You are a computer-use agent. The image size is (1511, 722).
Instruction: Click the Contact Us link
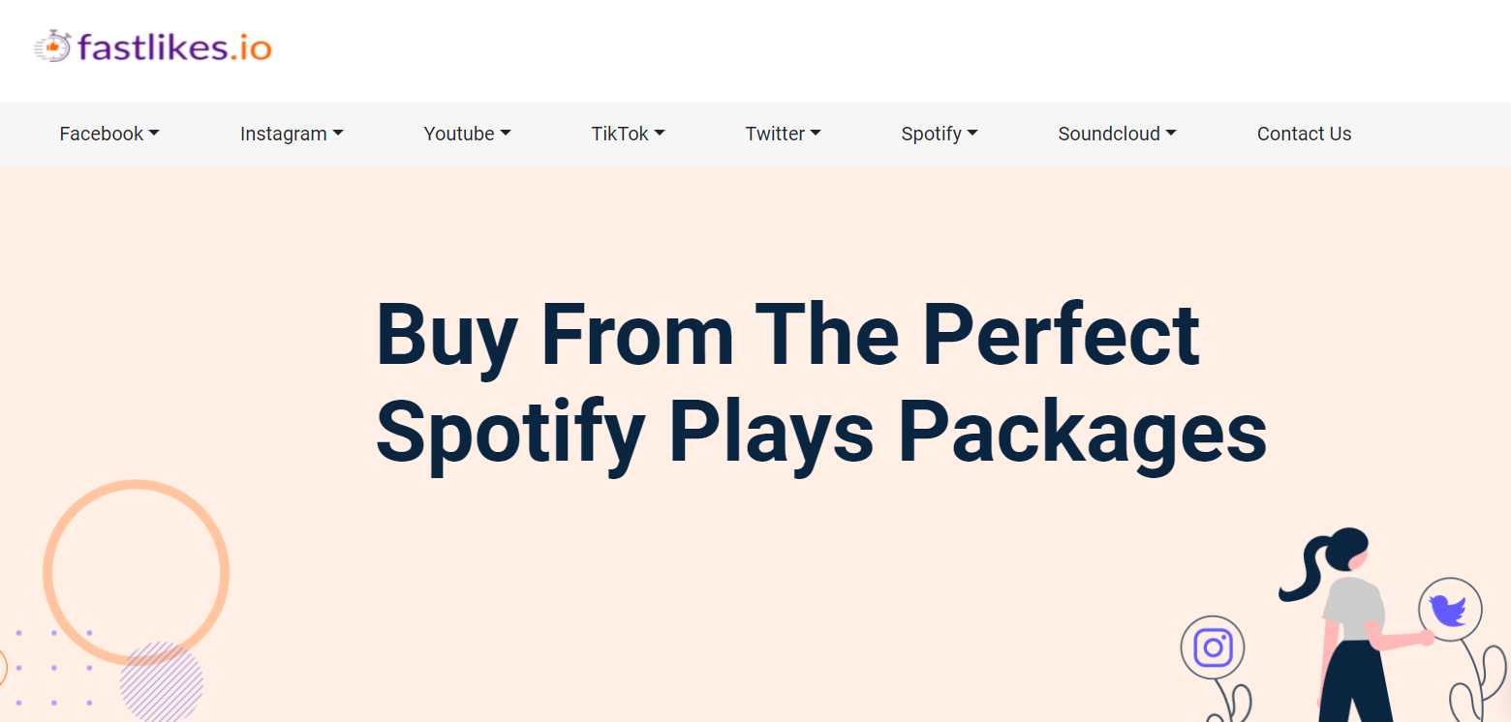point(1304,134)
